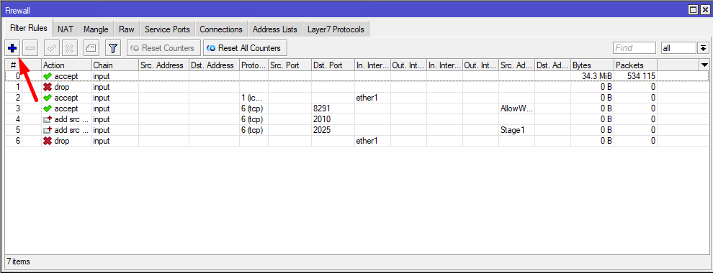Click add src icon in rule 4
This screenshot has height=273, width=713.
pos(48,119)
